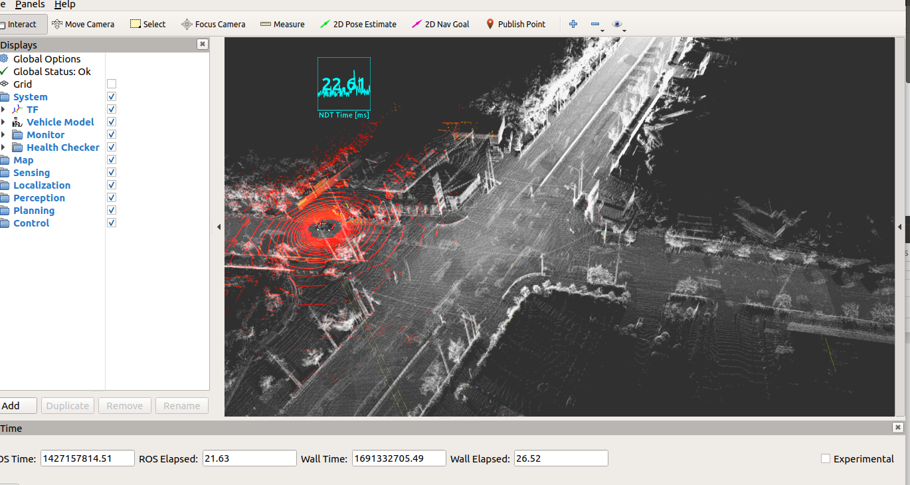Click the Planning folder icon
The height and width of the screenshot is (485, 910).
tap(5, 211)
